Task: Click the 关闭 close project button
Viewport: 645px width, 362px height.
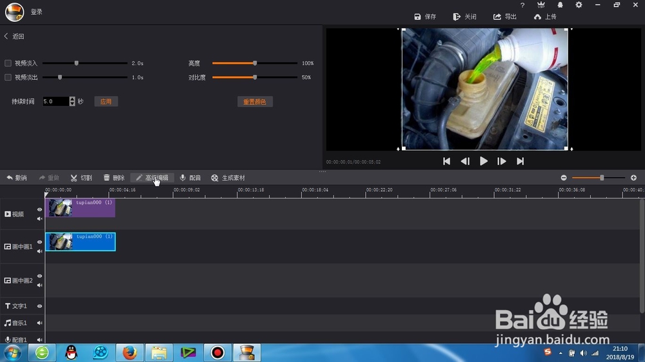Action: 464,17
